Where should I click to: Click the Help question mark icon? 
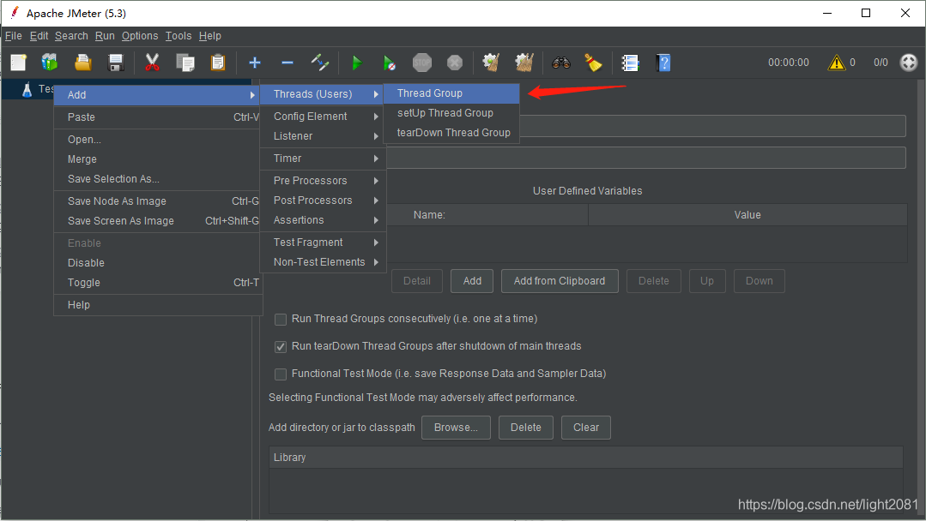[x=663, y=63]
